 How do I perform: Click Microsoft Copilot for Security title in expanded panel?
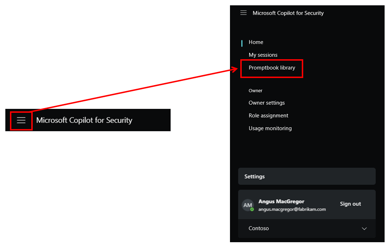[288, 13]
